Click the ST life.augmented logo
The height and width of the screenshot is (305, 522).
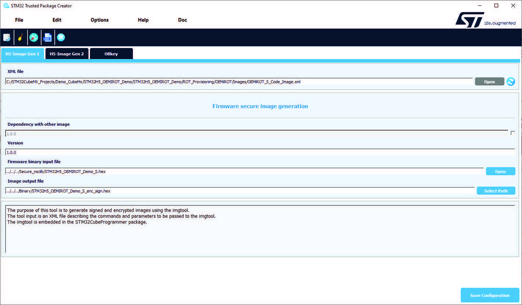pyautogui.click(x=485, y=20)
